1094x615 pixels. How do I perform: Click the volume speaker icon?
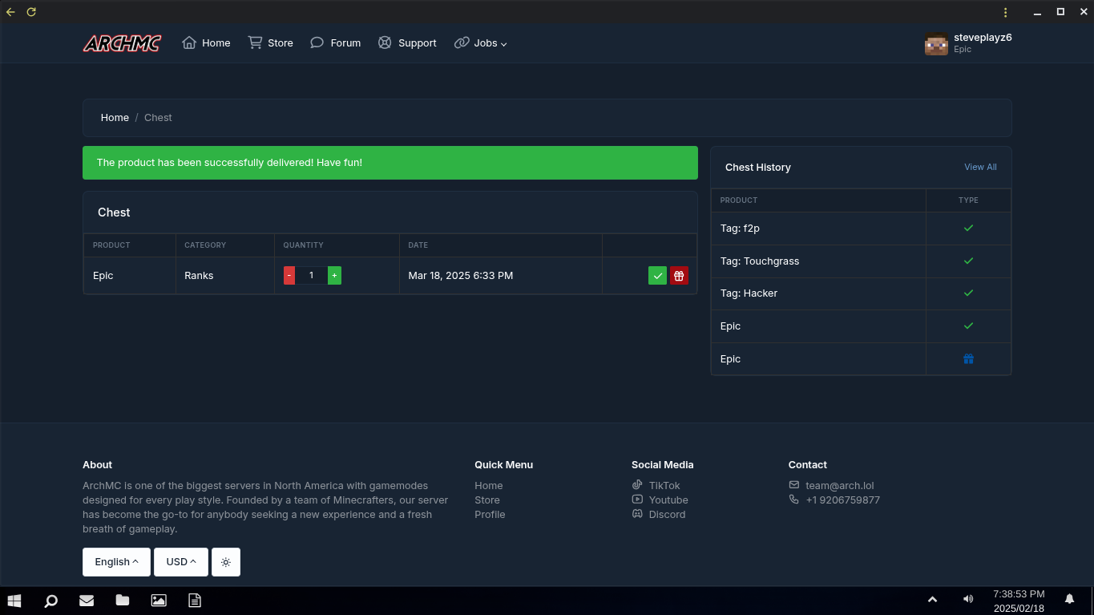[x=968, y=599]
